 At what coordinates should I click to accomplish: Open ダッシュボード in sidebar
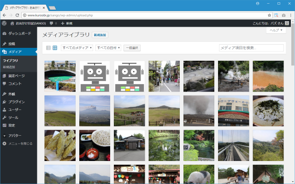click(19, 34)
